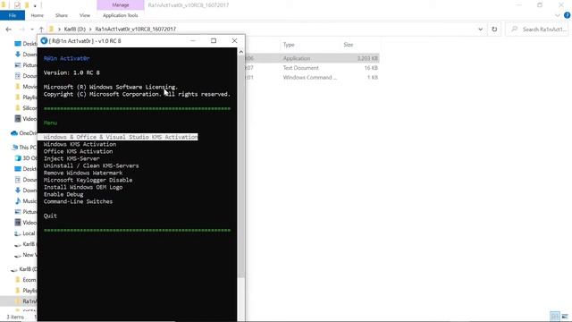Click KarlB (D:) in the address path
572x322 pixels.
click(x=75, y=30)
